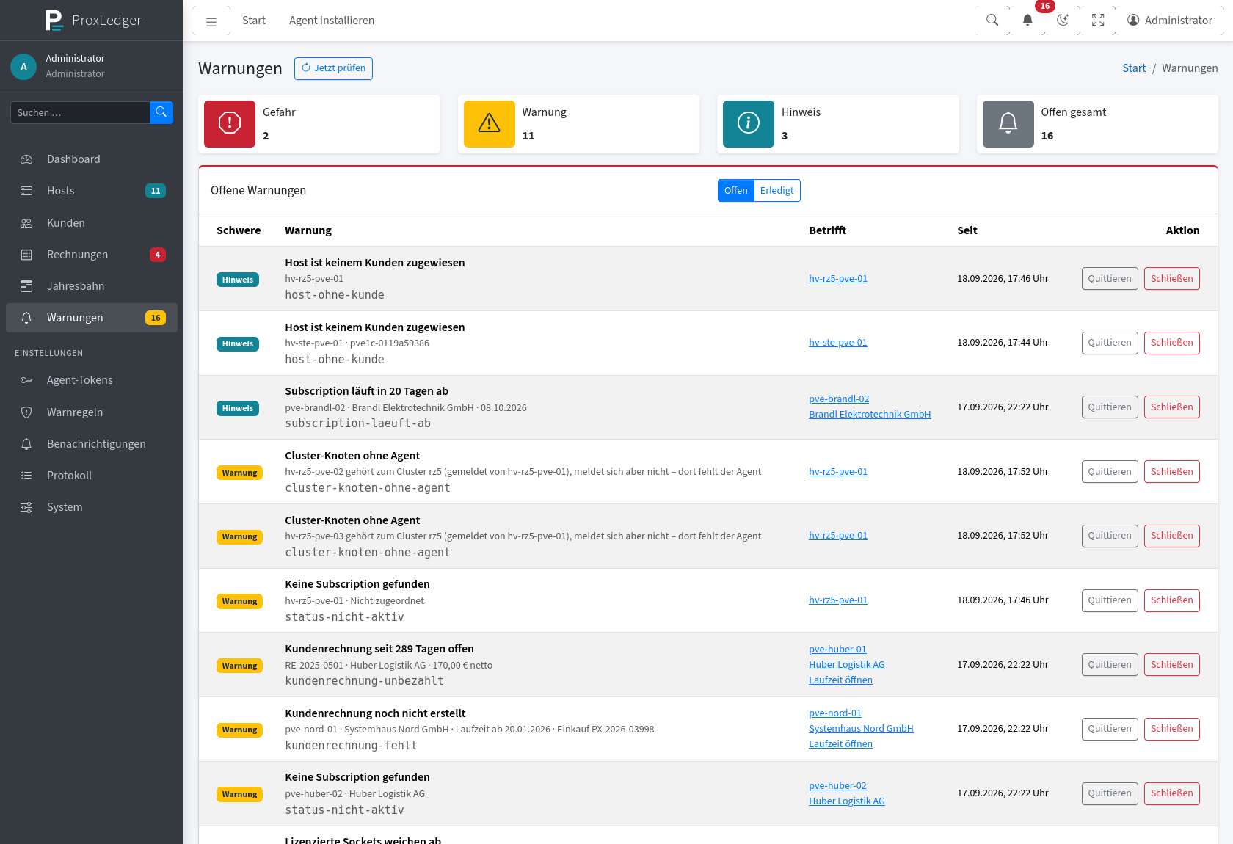Open the Administrator user menu in top bar
Image resolution: width=1233 pixels, height=844 pixels.
click(1170, 21)
